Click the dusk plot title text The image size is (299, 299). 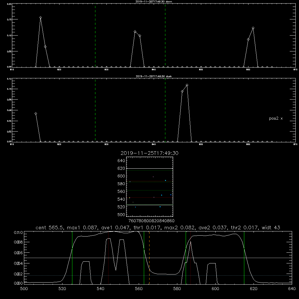click(x=154, y=76)
